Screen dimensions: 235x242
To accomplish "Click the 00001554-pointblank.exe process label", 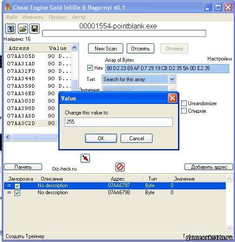I will pos(118,26).
